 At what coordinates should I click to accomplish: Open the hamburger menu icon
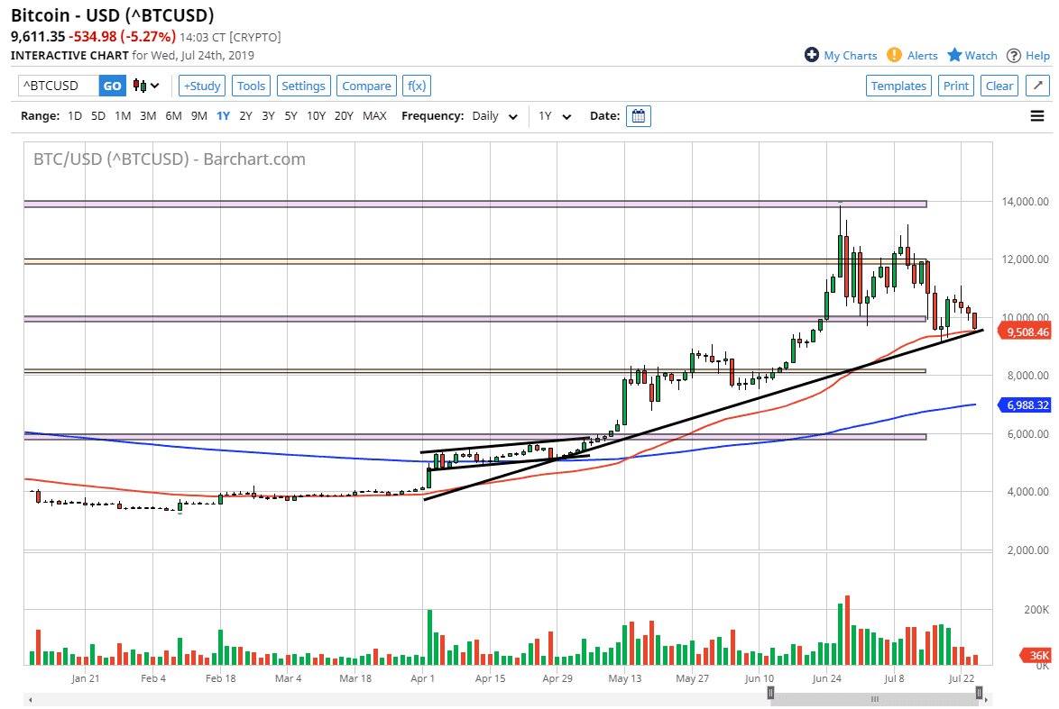[x=1037, y=116]
